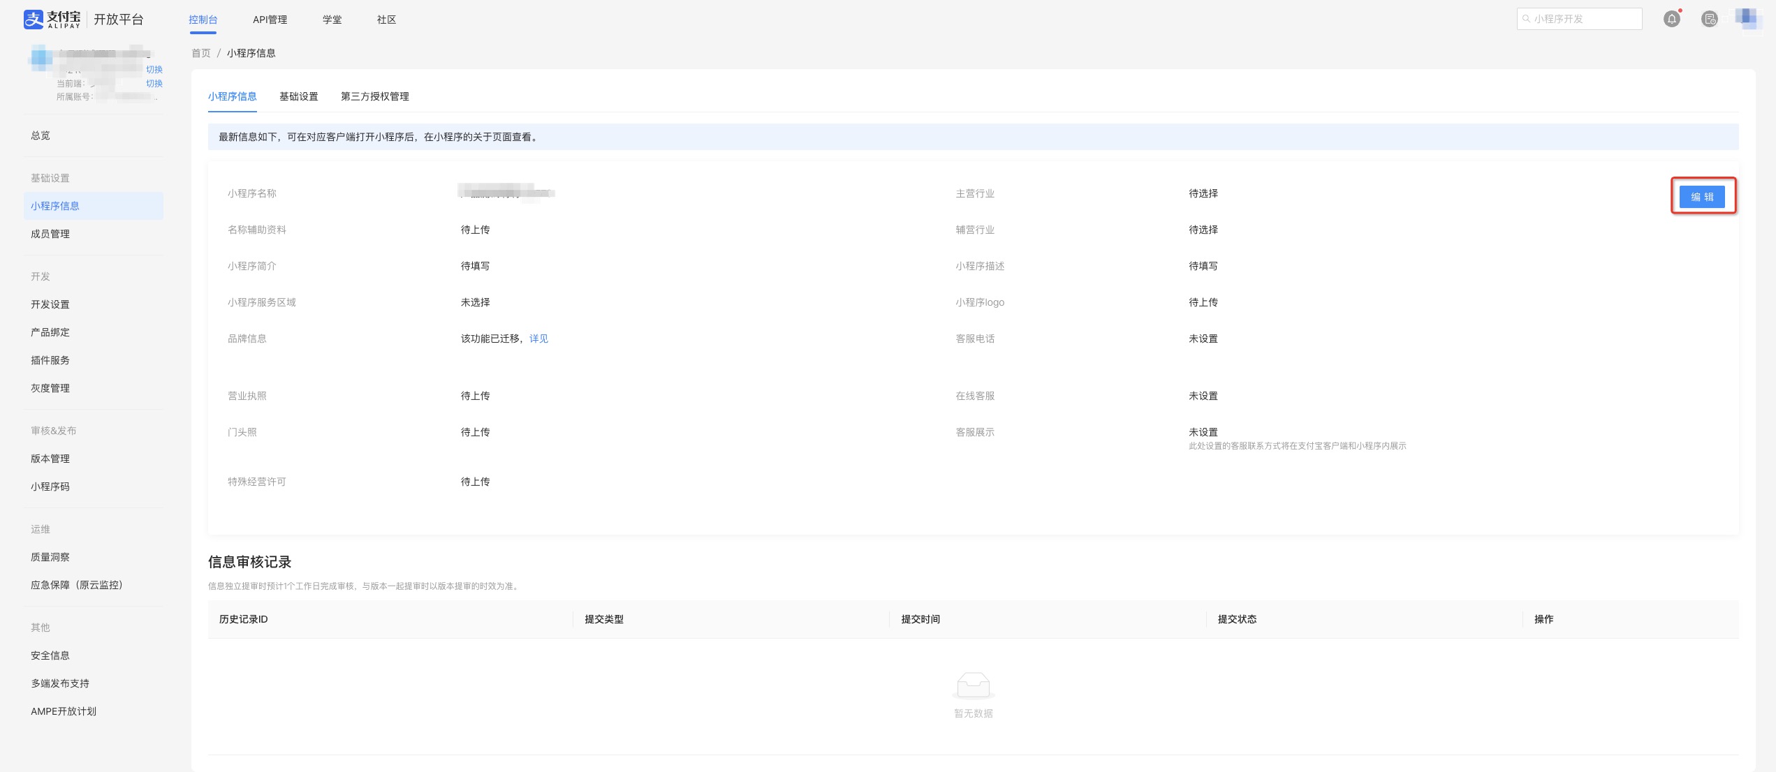This screenshot has height=772, width=1776.
Task: Click the 在线客服 value 未设置
Action: point(1203,396)
